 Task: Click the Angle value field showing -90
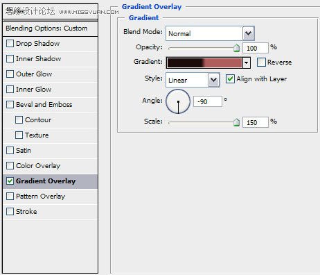(208, 101)
